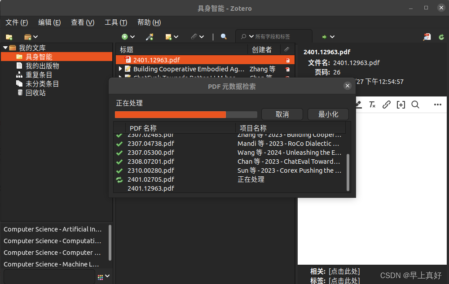
Task: Open the Locate dropdown arrow
Action: pos(332,37)
